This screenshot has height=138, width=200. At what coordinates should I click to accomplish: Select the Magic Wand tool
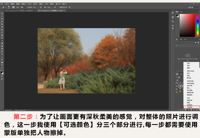tap(2, 21)
